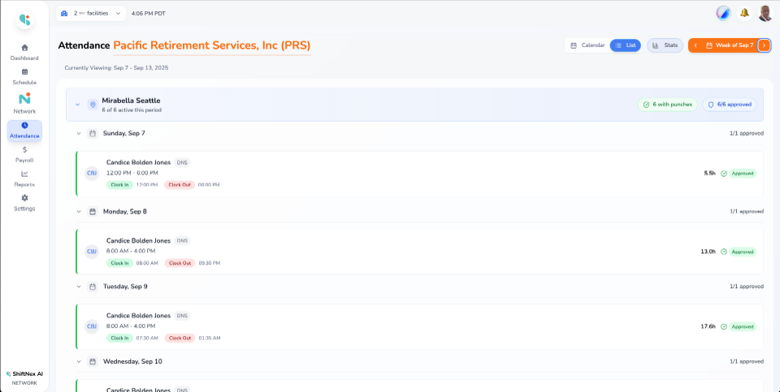Open Settings gear icon
Screen dimensions: 780x392
click(24, 198)
